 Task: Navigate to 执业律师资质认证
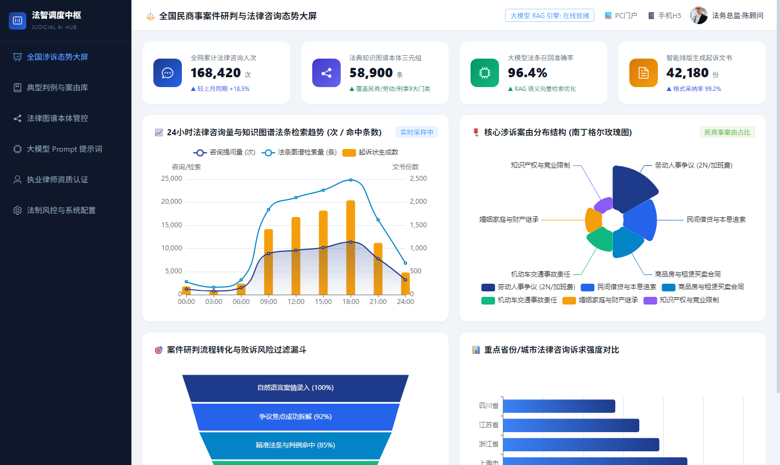point(66,180)
